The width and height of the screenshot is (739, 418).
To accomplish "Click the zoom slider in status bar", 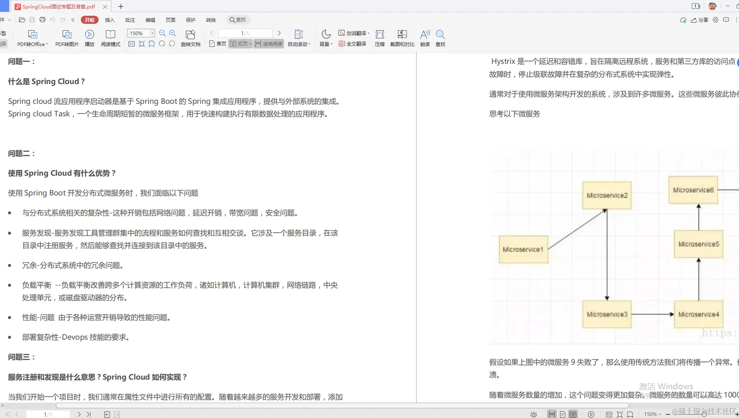I will pos(704,414).
